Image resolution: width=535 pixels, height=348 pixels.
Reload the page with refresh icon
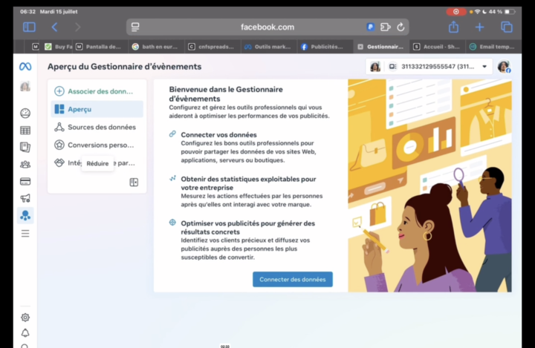click(x=401, y=27)
